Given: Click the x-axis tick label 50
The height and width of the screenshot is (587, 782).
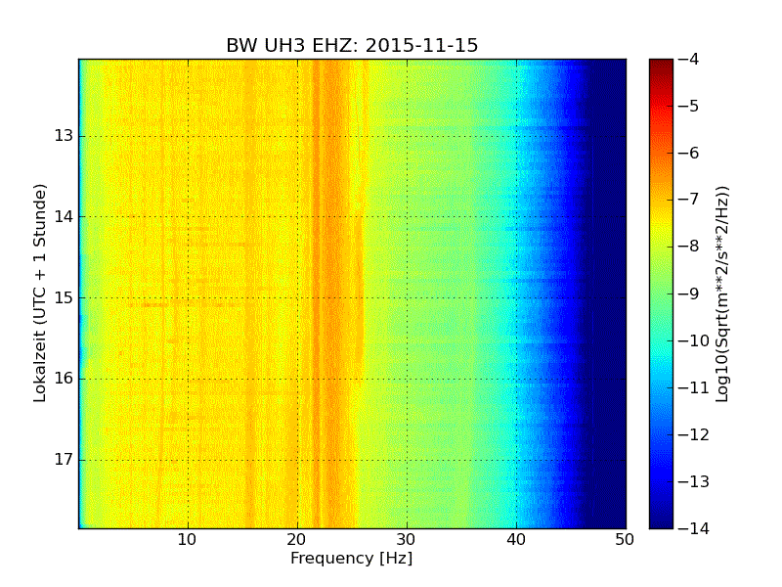Looking at the screenshot, I should click(625, 540).
